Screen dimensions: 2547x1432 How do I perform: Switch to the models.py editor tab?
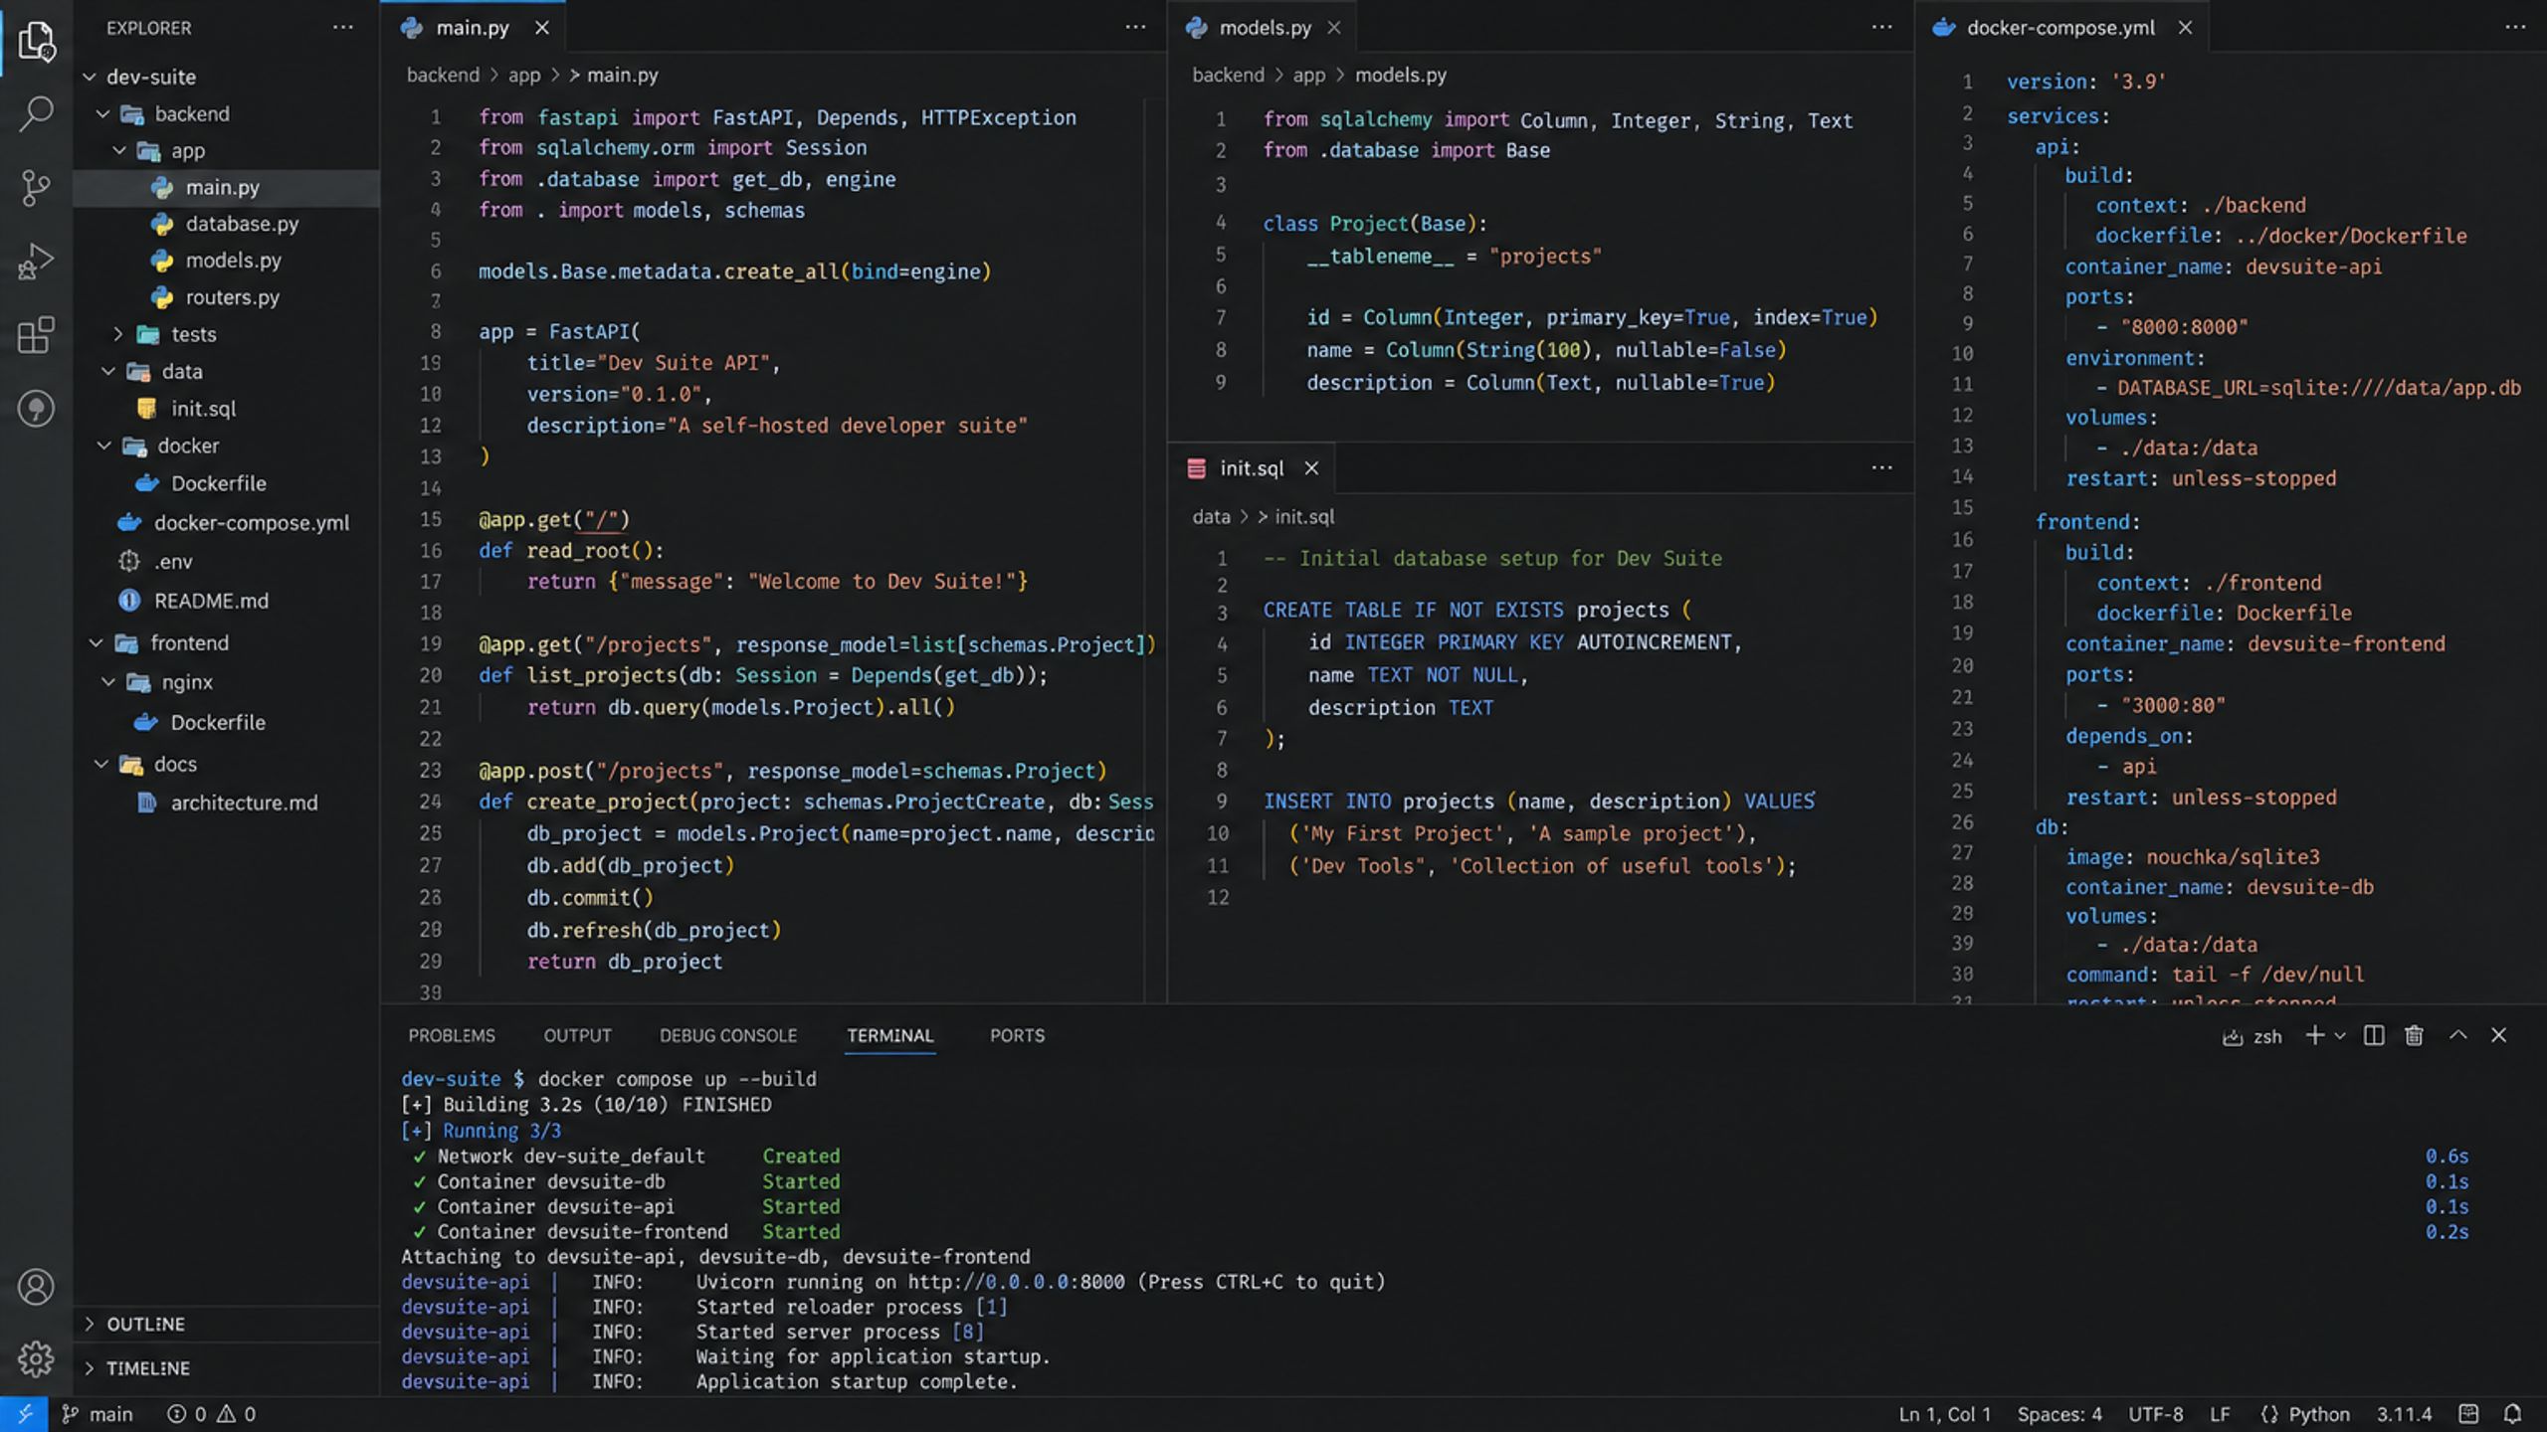click(1265, 28)
